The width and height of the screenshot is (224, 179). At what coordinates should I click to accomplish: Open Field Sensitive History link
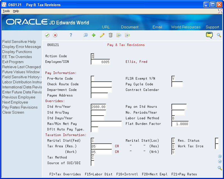point(22,77)
